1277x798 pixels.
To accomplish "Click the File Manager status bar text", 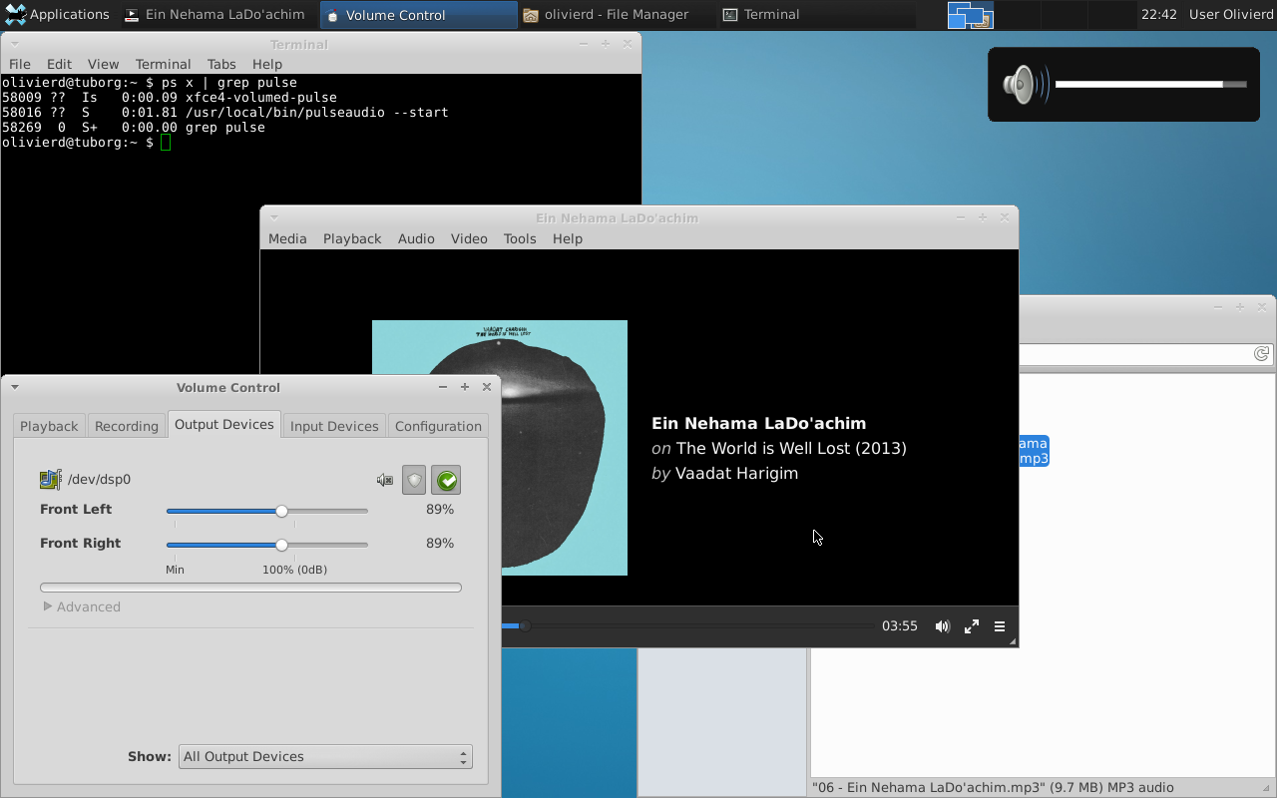I will [993, 787].
